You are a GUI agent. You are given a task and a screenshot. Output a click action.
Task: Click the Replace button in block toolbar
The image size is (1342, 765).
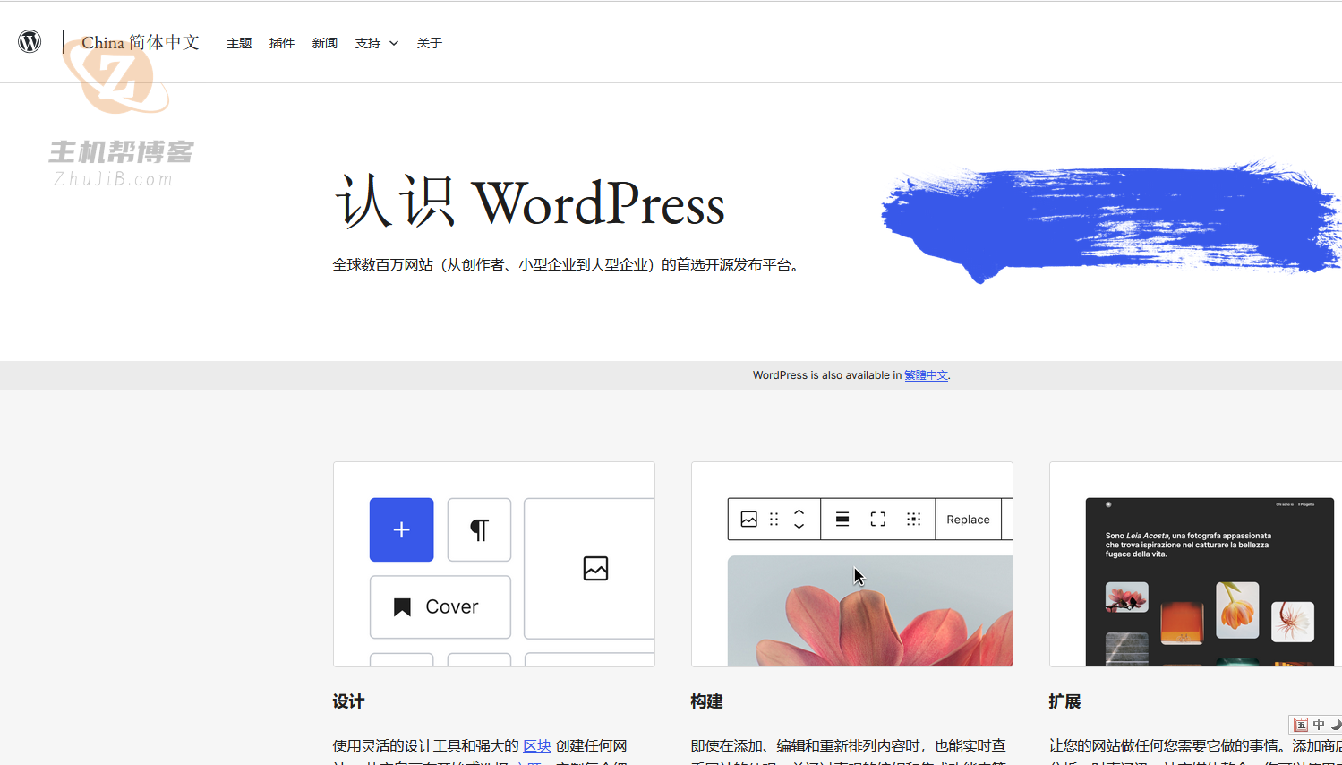[968, 520]
